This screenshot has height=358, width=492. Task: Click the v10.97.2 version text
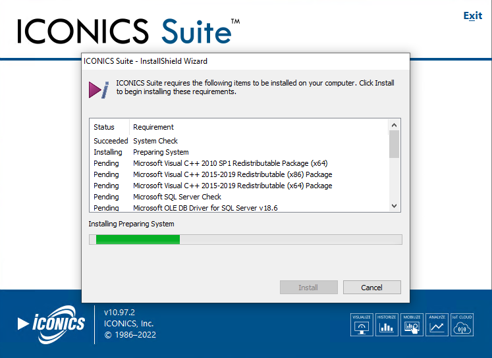tap(120, 312)
